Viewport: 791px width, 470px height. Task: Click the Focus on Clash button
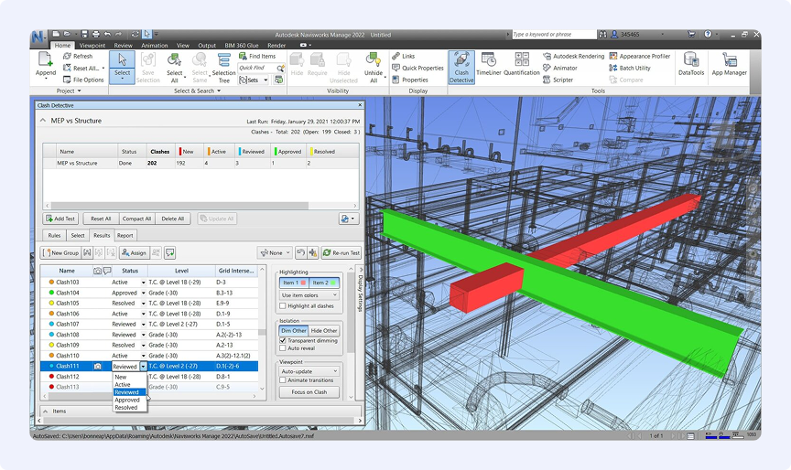(x=309, y=392)
